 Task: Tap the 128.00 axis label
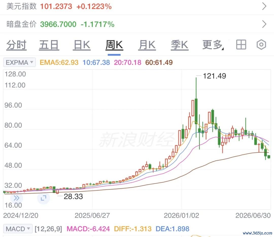pyautogui.click(x=15, y=74)
